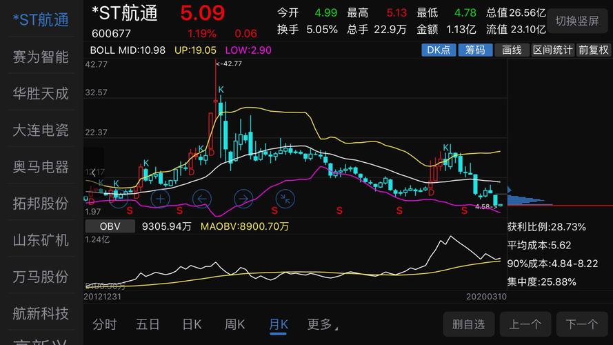Open the OBV indicator selector
Viewport: 613px width, 345px height.
point(110,226)
